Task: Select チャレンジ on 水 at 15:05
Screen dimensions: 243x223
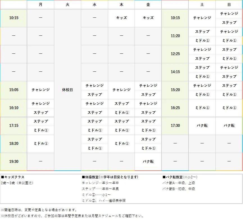Action: point(95,85)
